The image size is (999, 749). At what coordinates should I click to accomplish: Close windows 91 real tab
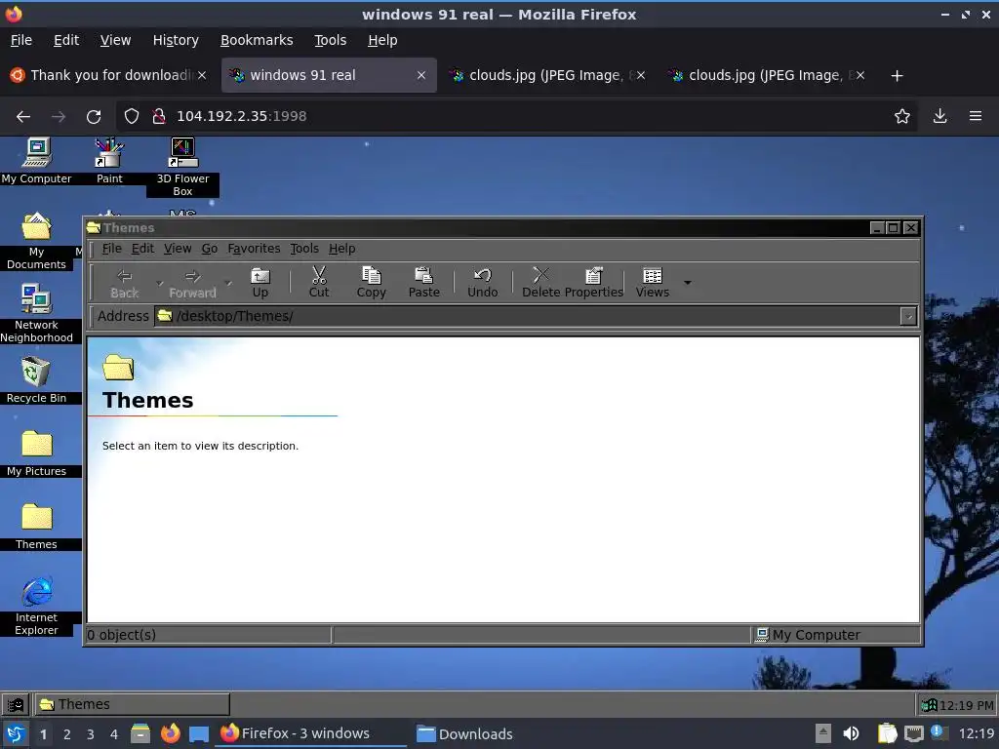coord(421,75)
